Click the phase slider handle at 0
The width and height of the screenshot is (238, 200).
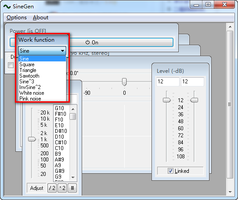pyautogui.click(x=124, y=82)
